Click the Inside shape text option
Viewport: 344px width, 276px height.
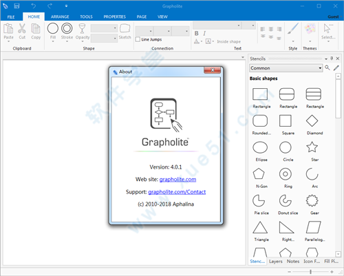coord(228,41)
